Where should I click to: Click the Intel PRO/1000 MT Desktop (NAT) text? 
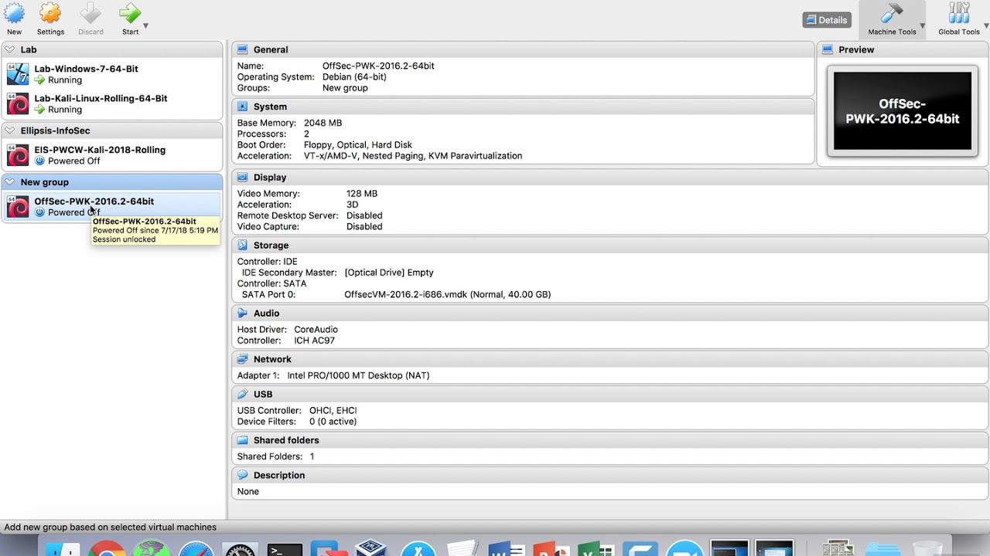pos(358,375)
